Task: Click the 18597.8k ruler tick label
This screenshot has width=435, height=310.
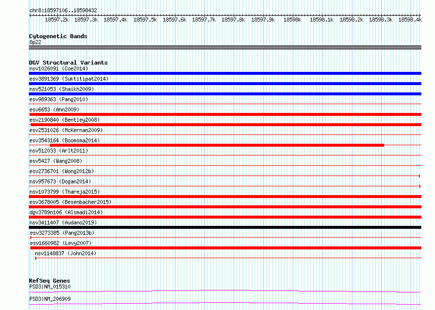Action: 233,20
